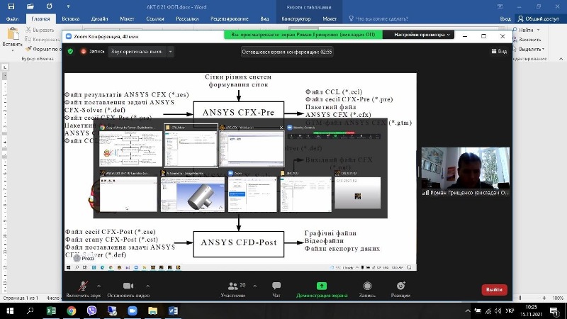Expand video options arrow beside camera
The width and height of the screenshot is (567, 319).
(x=148, y=286)
